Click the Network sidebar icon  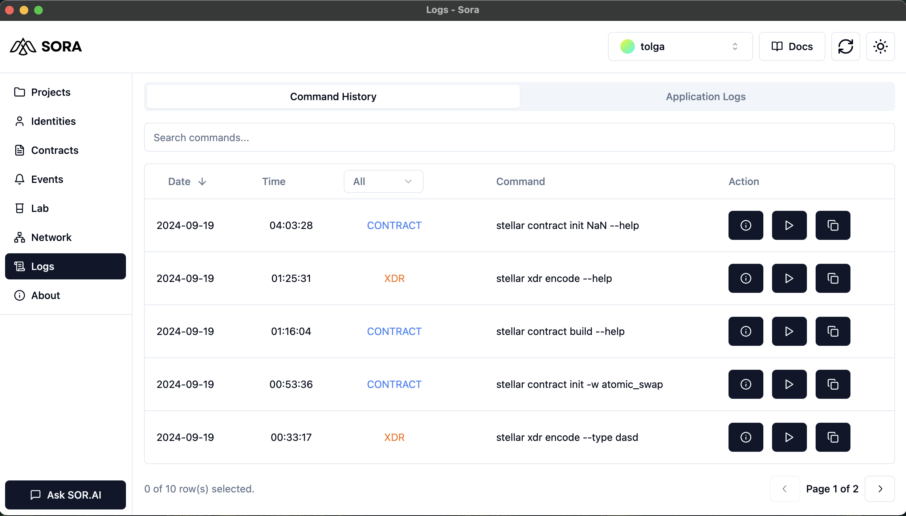pyautogui.click(x=18, y=237)
